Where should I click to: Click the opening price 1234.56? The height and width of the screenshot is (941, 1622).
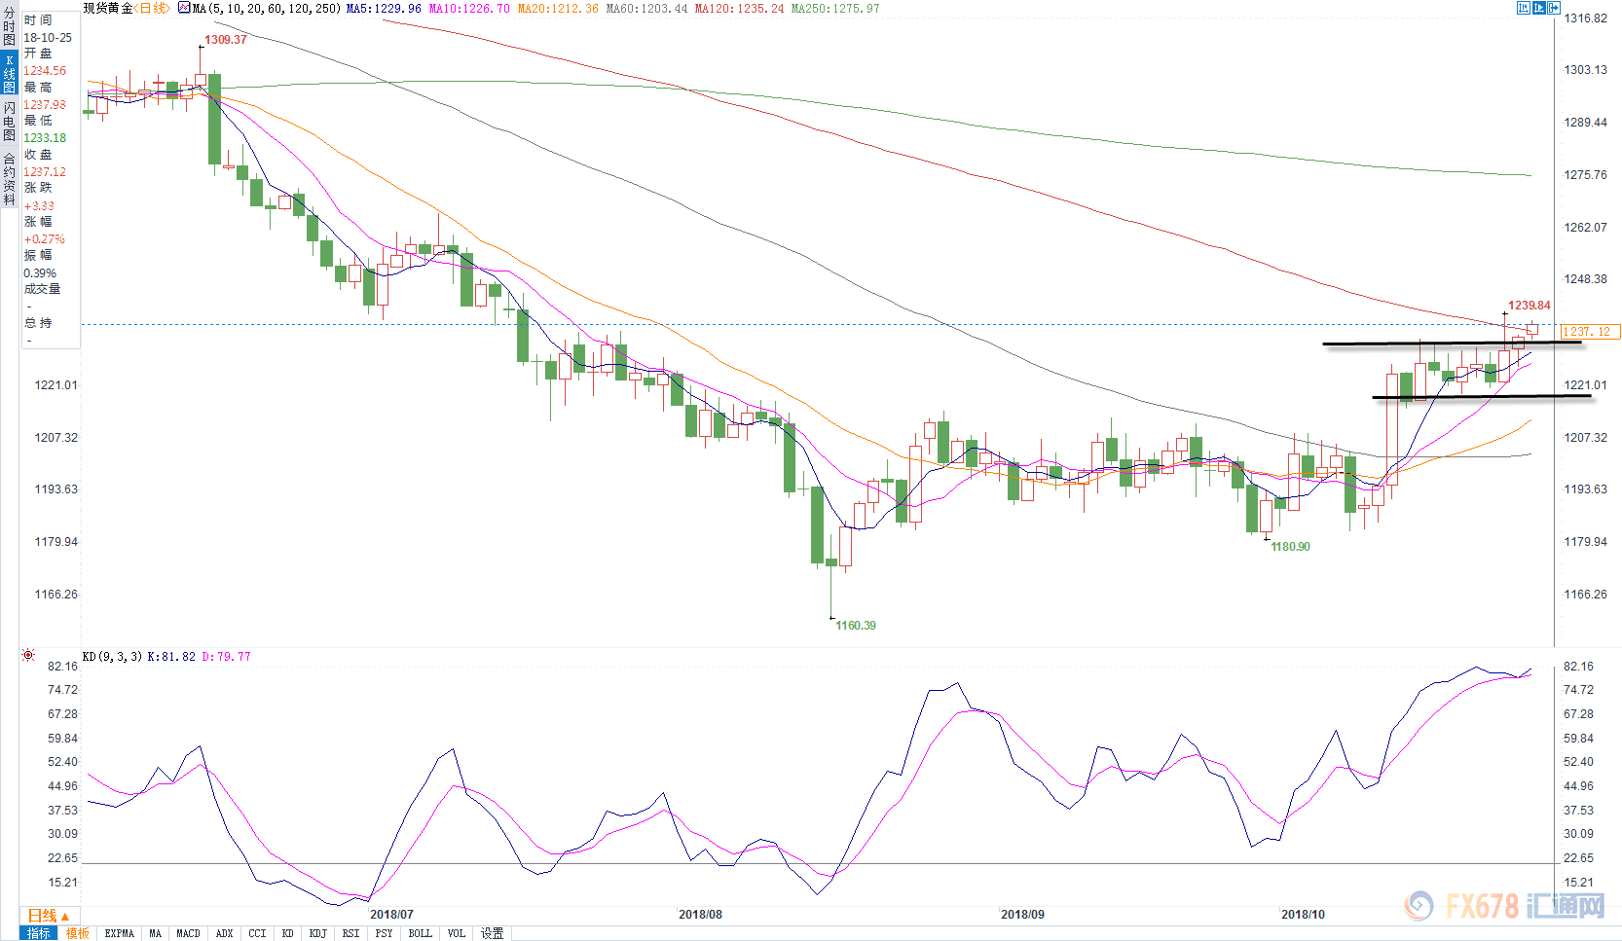(x=45, y=71)
